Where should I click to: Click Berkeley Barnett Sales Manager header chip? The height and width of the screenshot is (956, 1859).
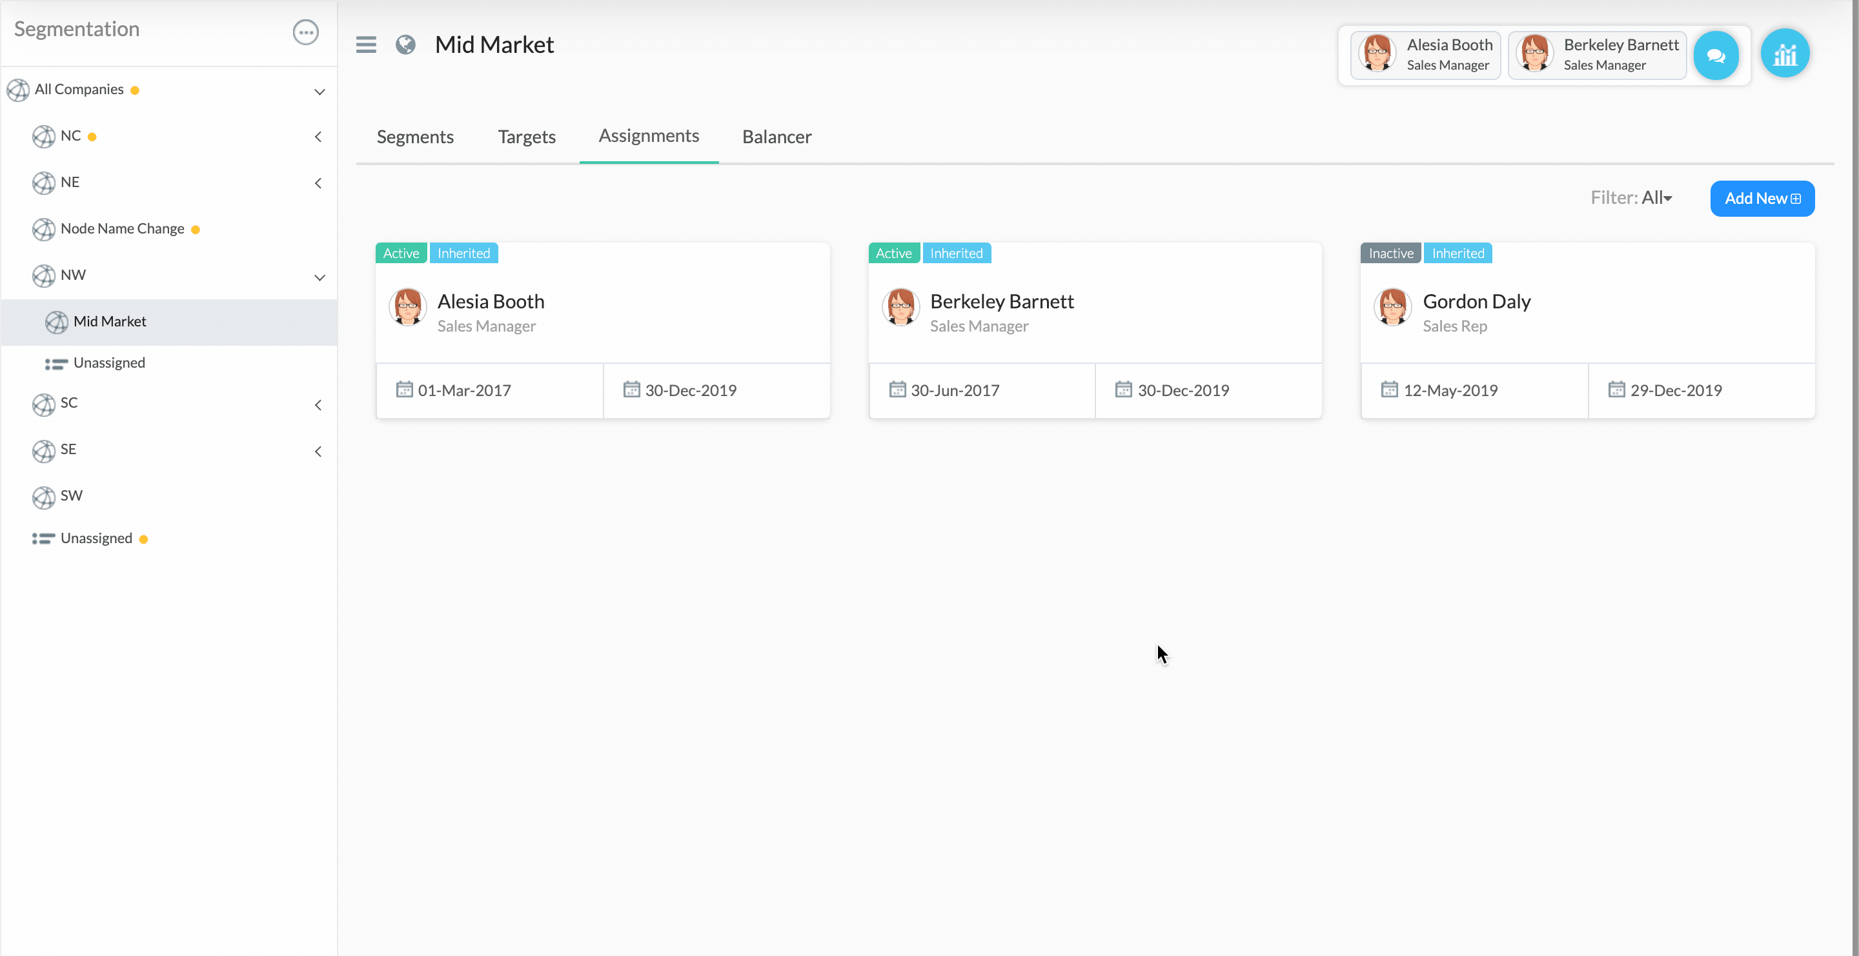(1597, 55)
